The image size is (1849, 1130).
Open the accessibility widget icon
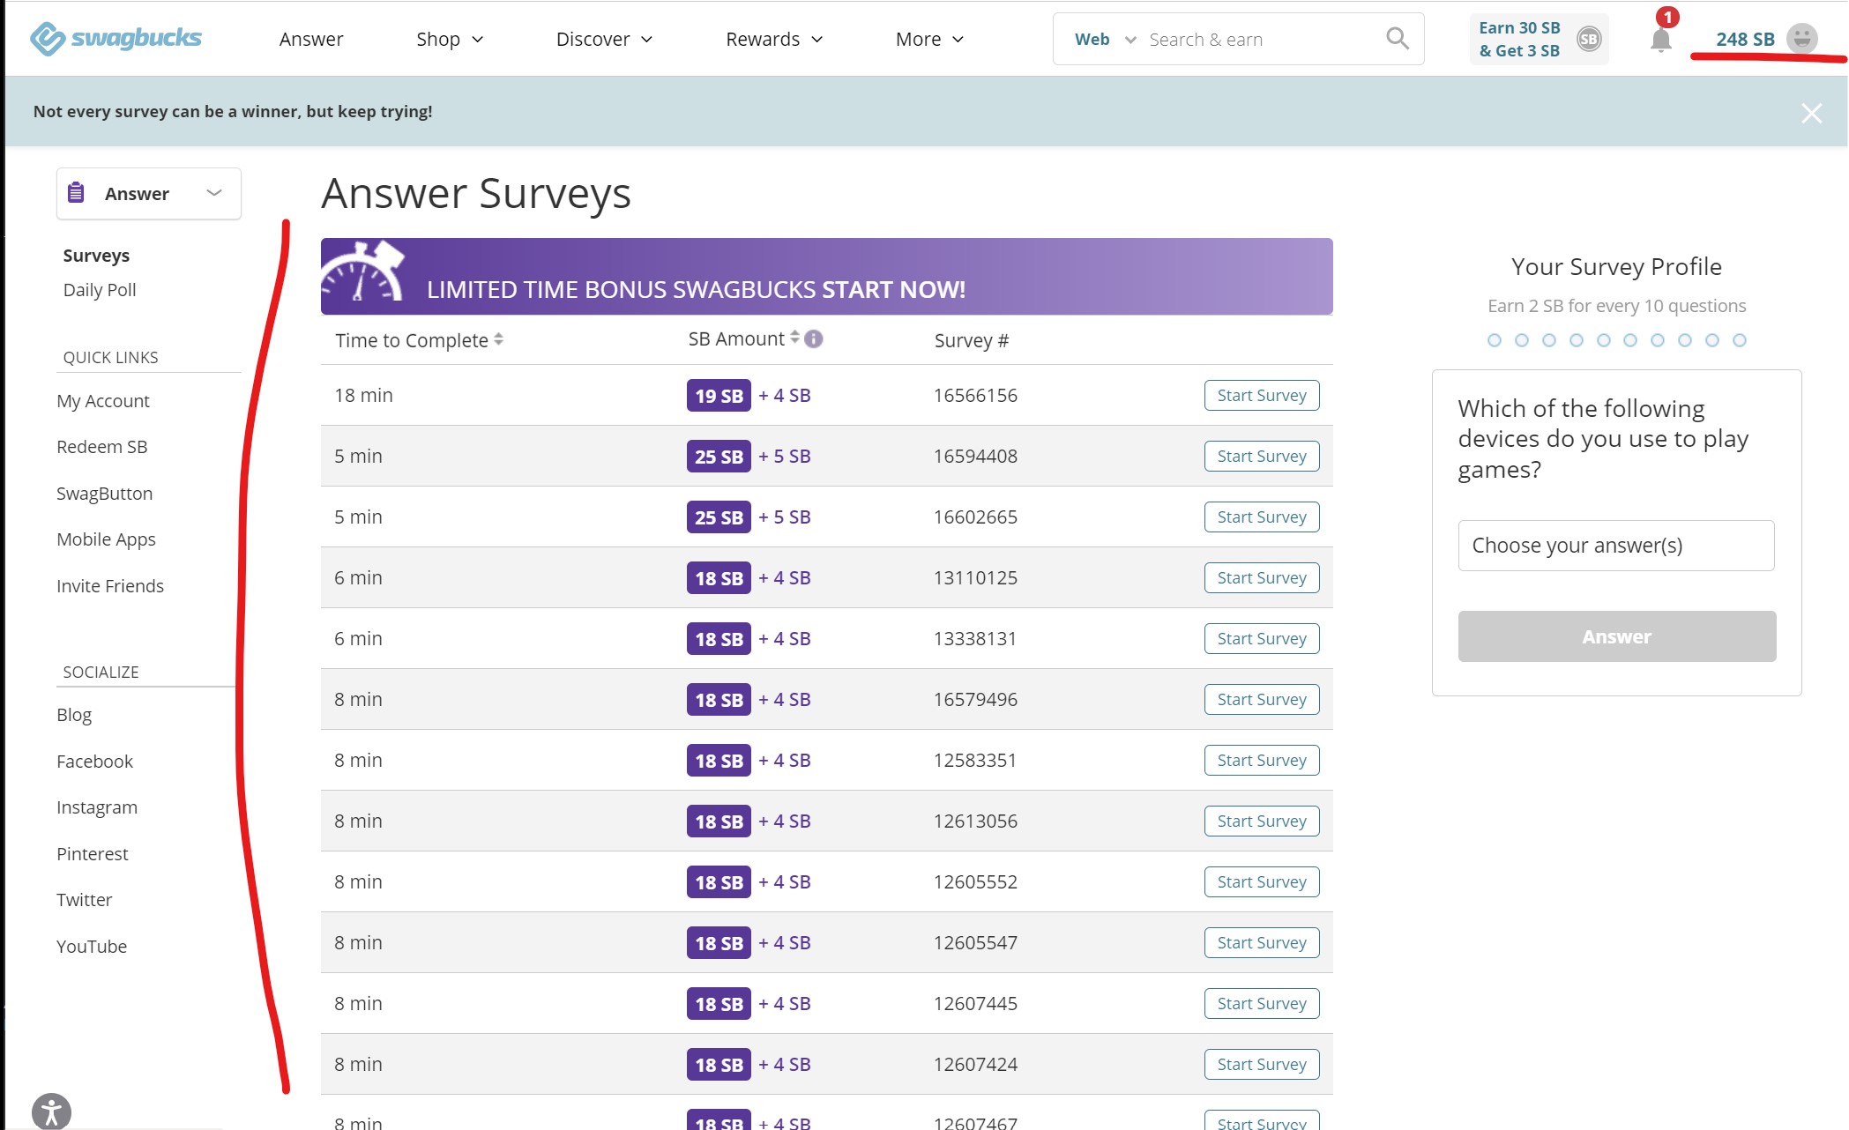[51, 1111]
